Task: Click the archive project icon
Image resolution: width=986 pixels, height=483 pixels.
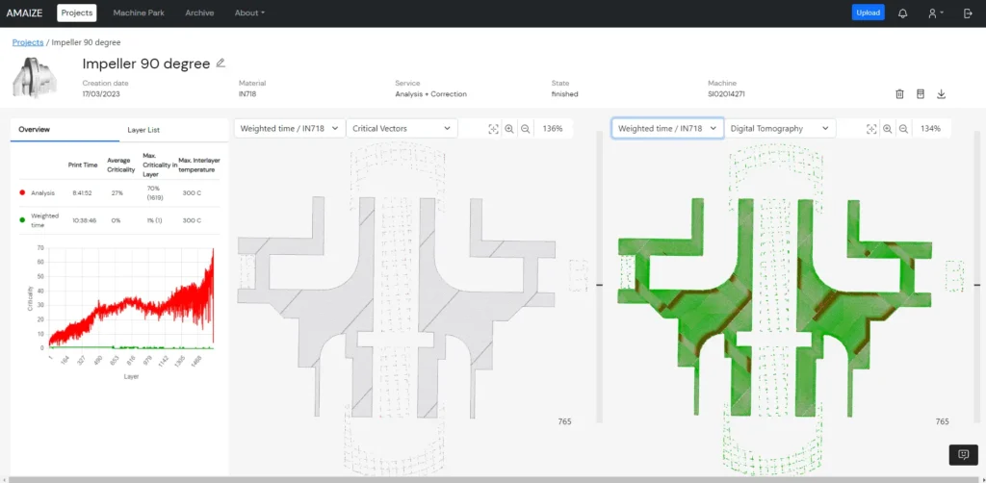Action: (920, 93)
